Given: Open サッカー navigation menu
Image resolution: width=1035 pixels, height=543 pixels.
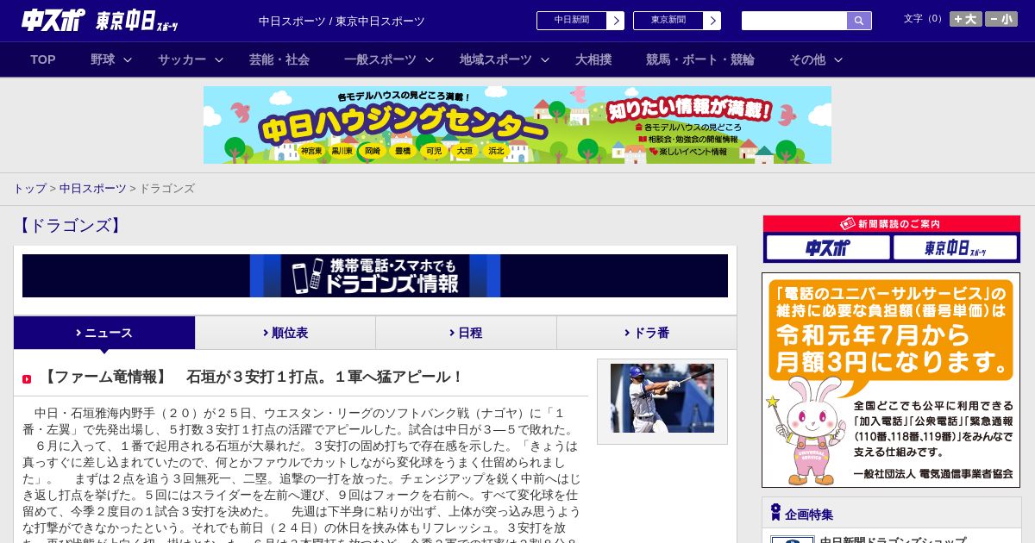Looking at the screenshot, I should pos(182,59).
